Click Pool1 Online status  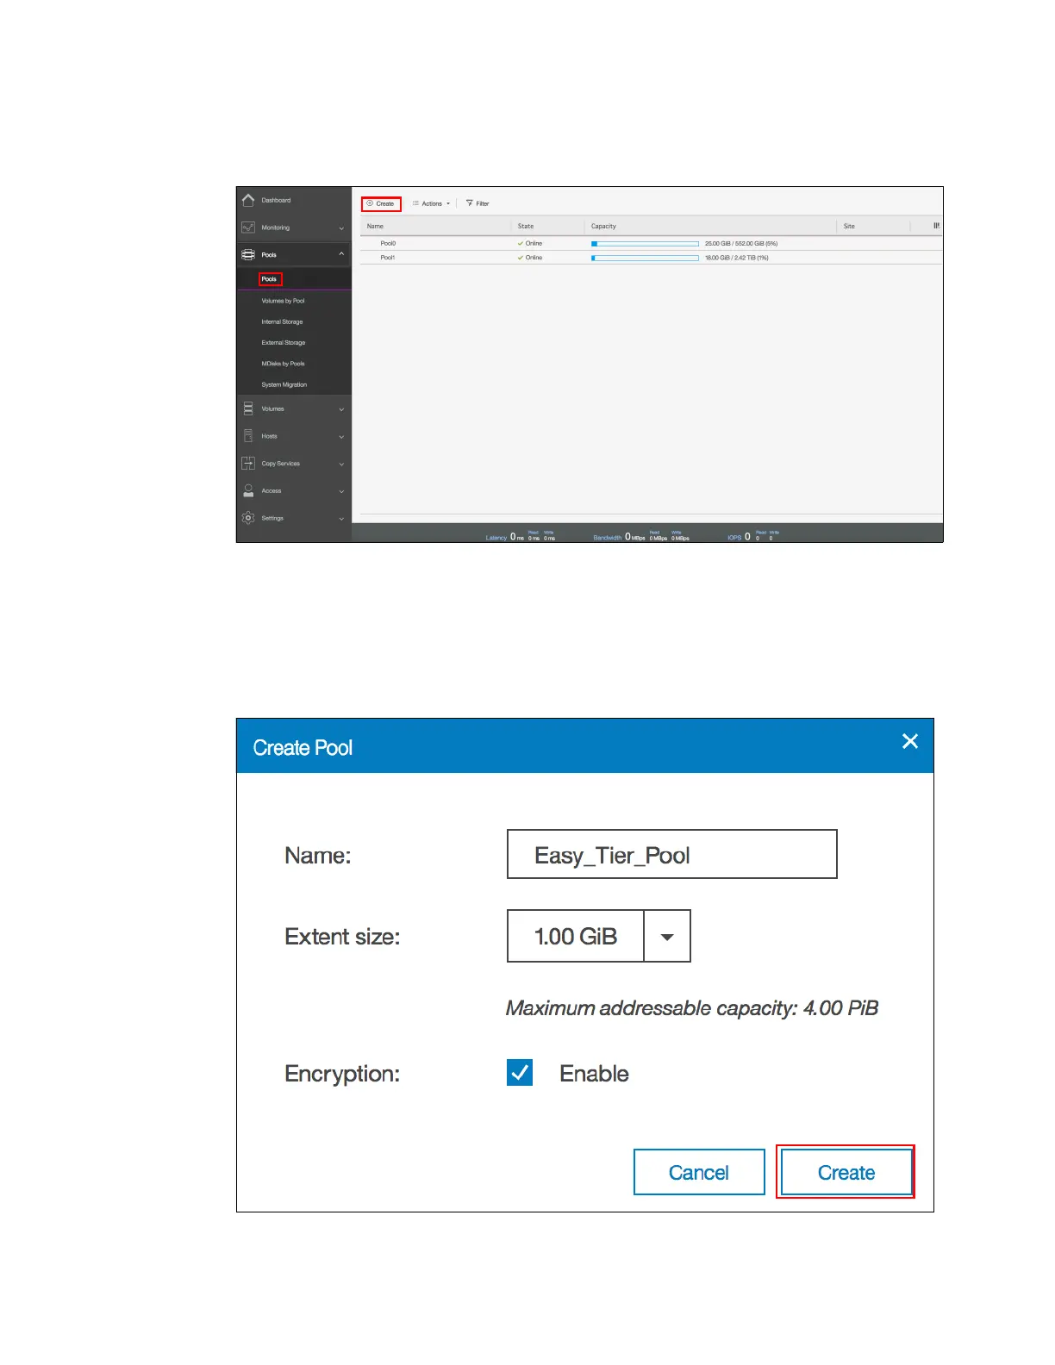coord(530,257)
